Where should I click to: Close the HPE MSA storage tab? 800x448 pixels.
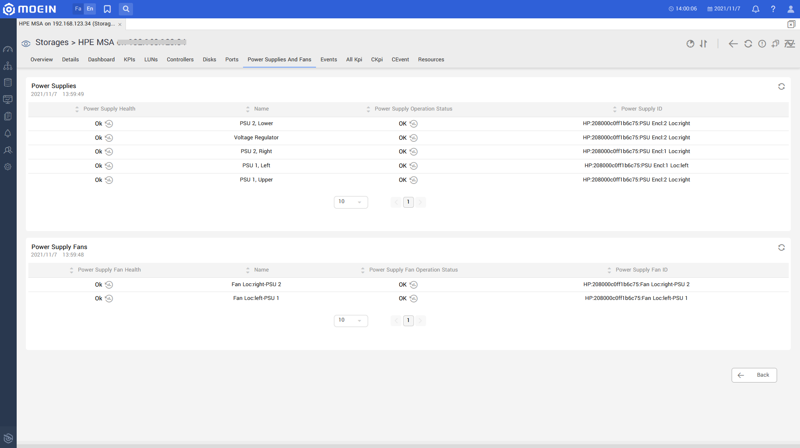click(x=120, y=24)
